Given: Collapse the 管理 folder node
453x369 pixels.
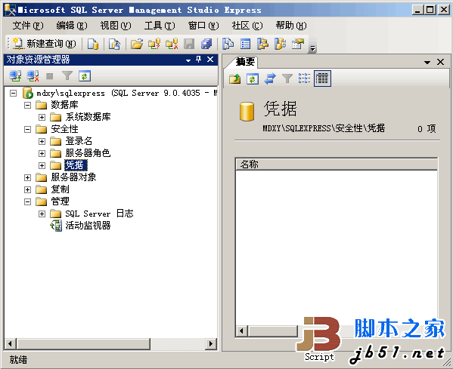Looking at the screenshot, I should pos(27,201).
